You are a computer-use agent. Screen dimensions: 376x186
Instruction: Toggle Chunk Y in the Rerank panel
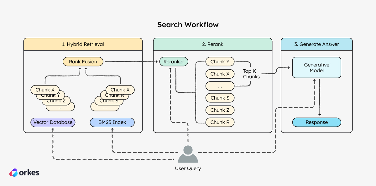220,61
